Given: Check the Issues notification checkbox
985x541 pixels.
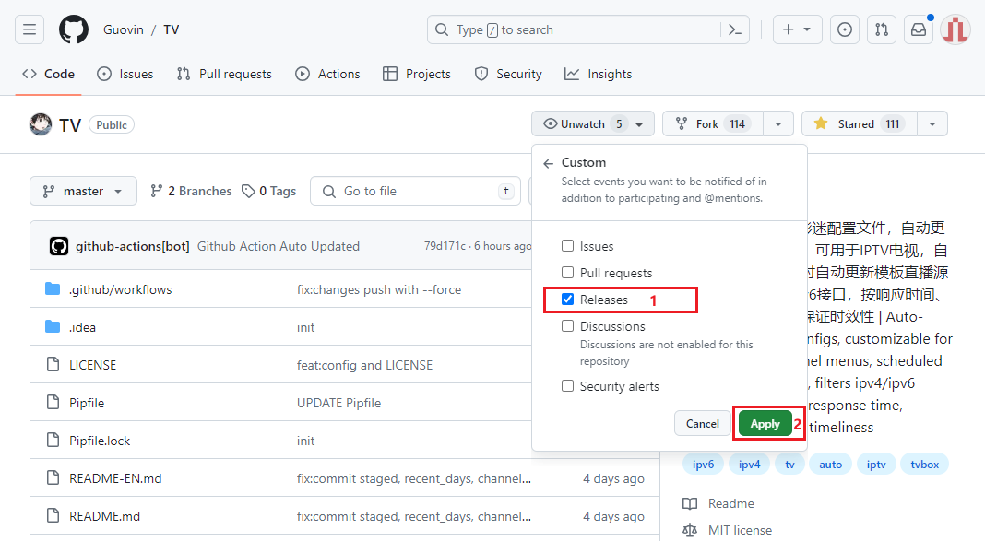Looking at the screenshot, I should pyautogui.click(x=567, y=245).
